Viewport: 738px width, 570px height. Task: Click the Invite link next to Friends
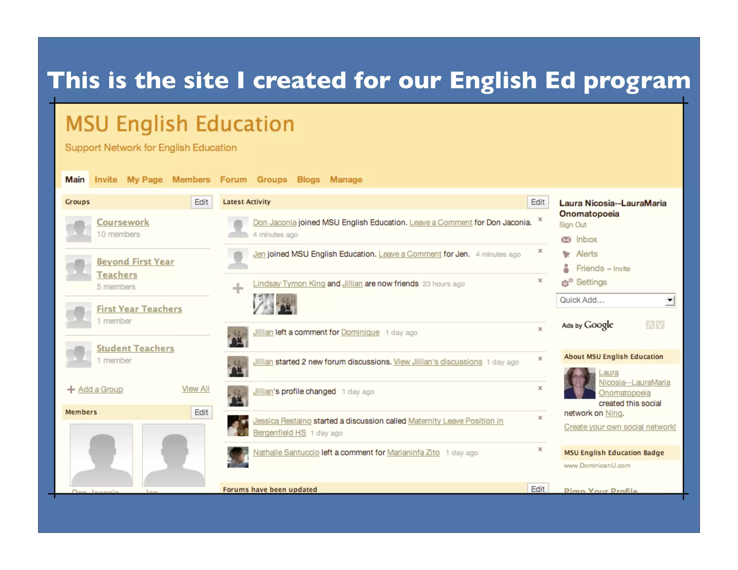(x=622, y=269)
